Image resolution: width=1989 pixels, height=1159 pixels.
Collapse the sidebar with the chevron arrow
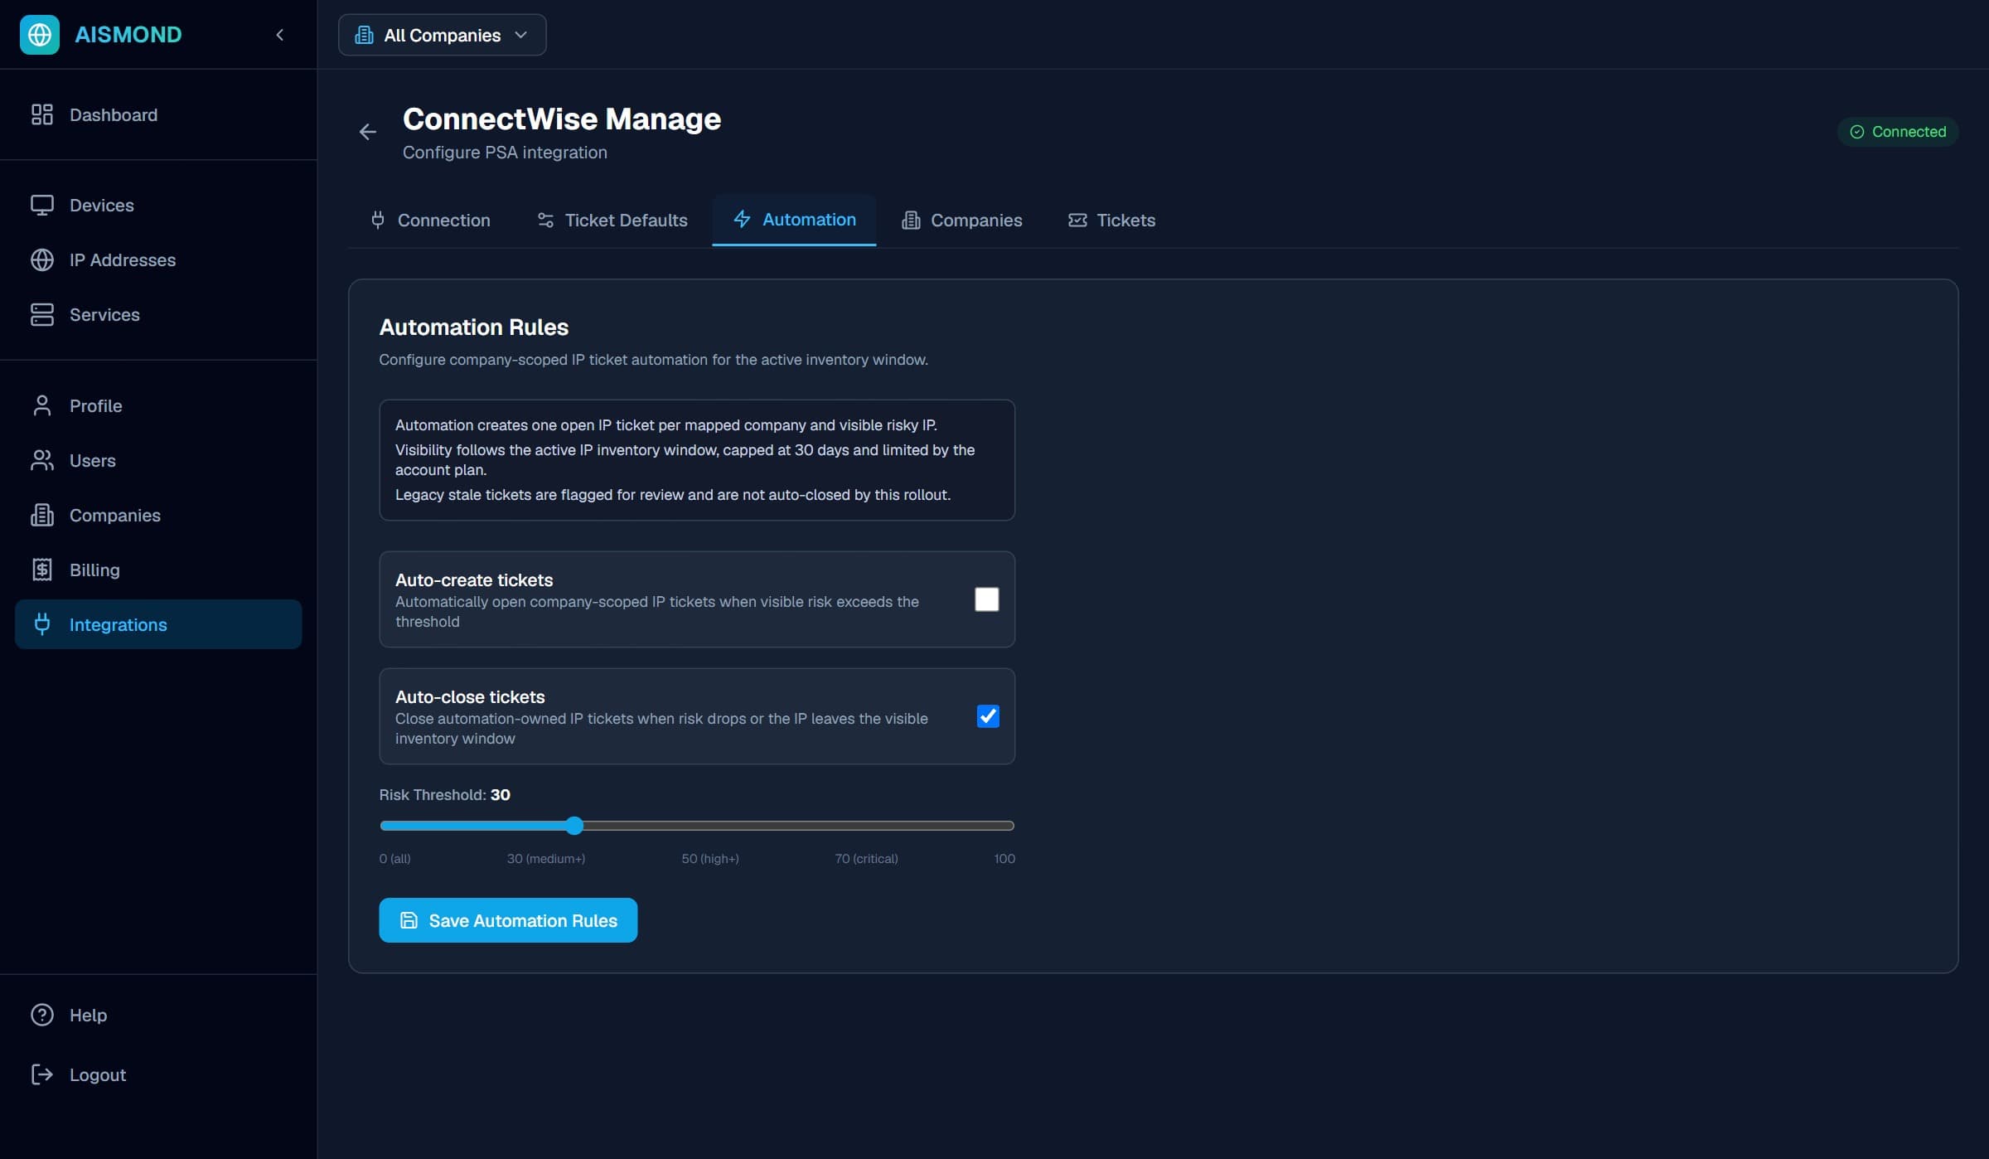click(279, 35)
